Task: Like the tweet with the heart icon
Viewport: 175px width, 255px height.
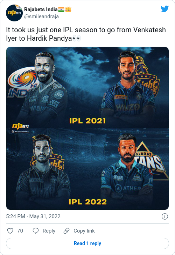Action: coord(10,231)
